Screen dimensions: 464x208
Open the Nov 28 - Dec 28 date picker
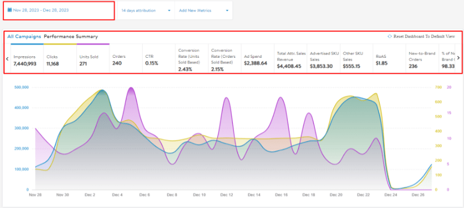pyautogui.click(x=58, y=10)
